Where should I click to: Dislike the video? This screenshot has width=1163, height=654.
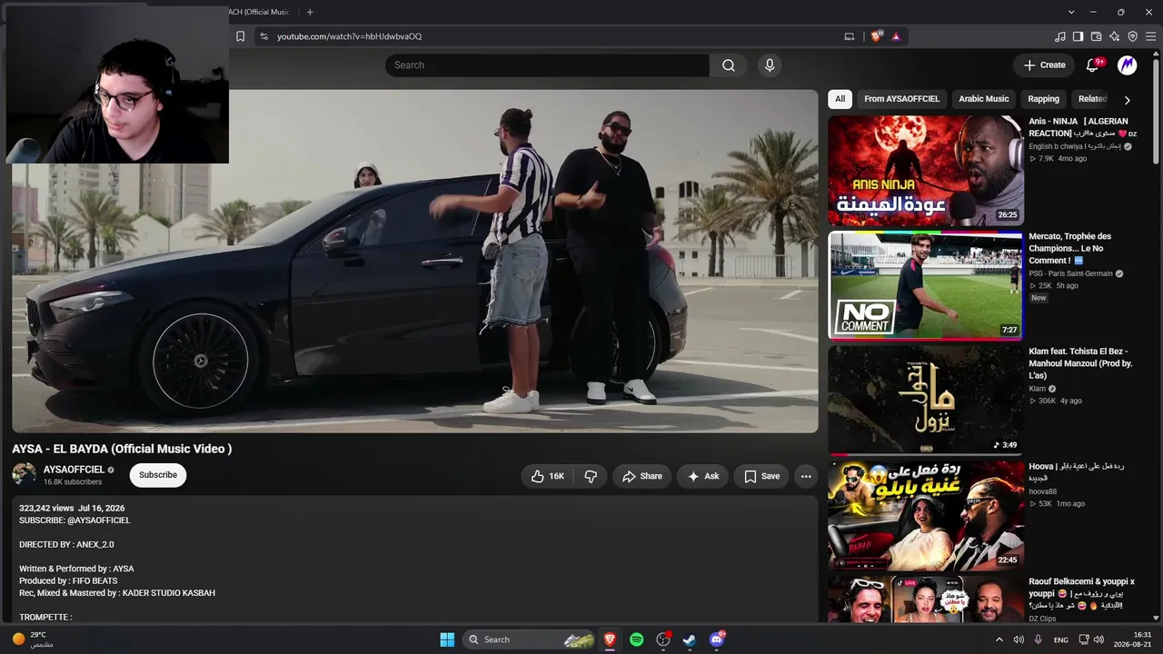(591, 476)
